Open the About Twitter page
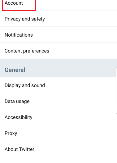This screenshot has width=117, height=163. [x=58, y=149]
